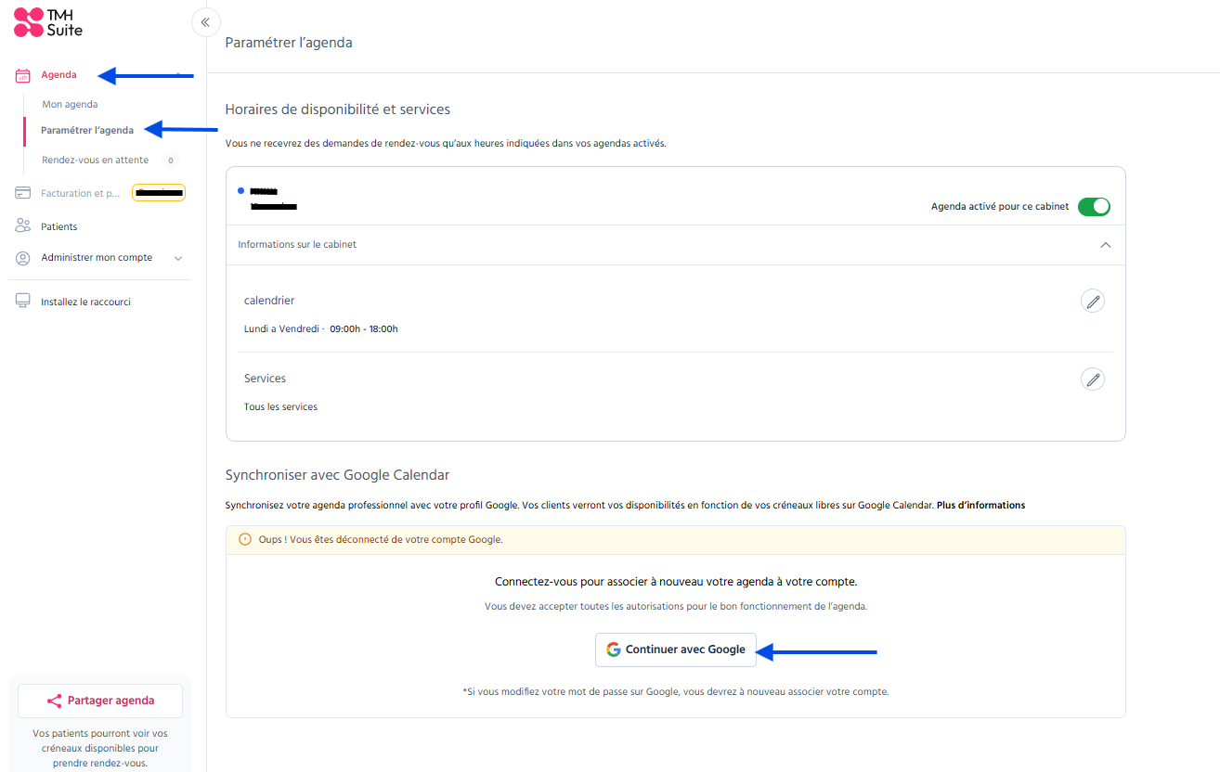Disable the Agenda activé pour ce cabinet toggle
The height and width of the screenshot is (772, 1220).
click(x=1094, y=207)
